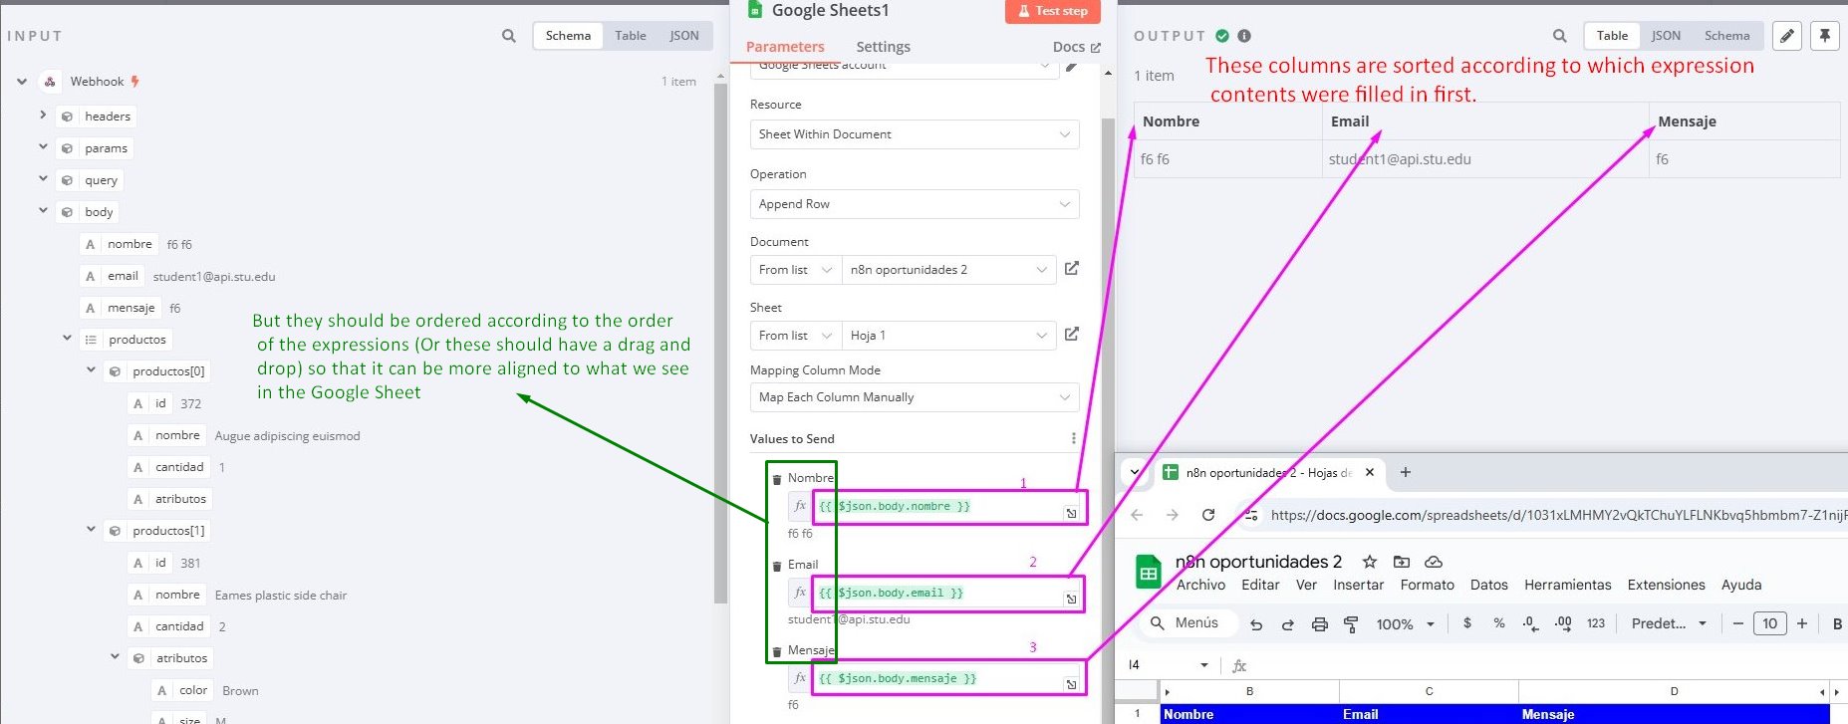Click the Sheets font size field
This screenshot has width=1848, height=724.
coord(1769,623)
